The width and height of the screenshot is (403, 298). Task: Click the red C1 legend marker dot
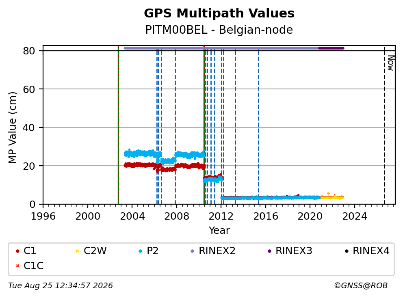click(17, 251)
